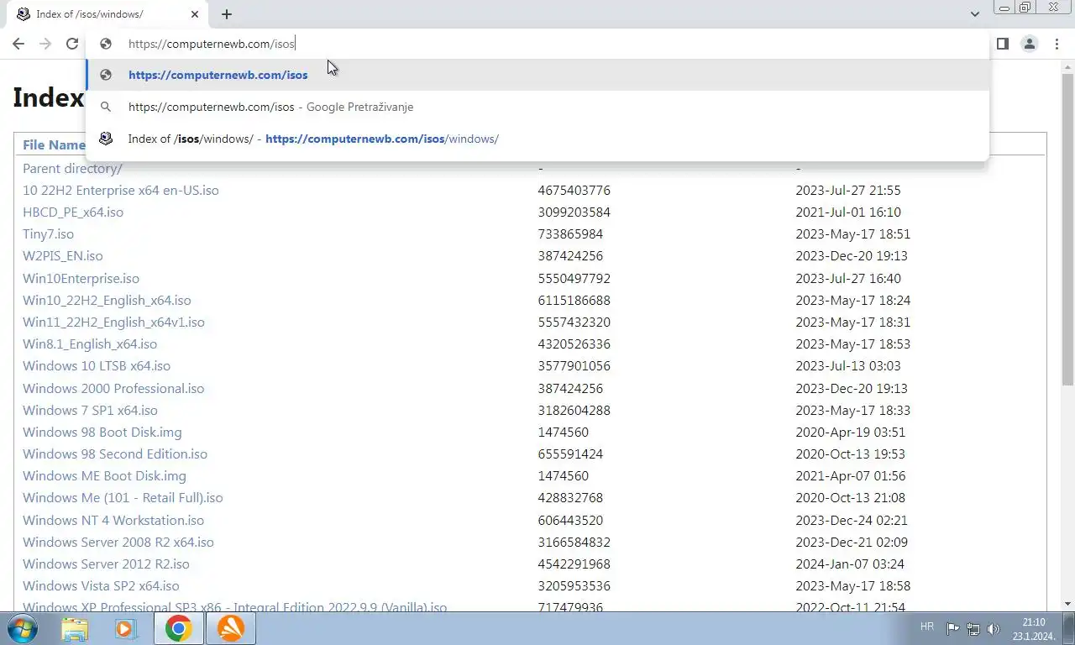Click file size 733865984

click(x=570, y=233)
